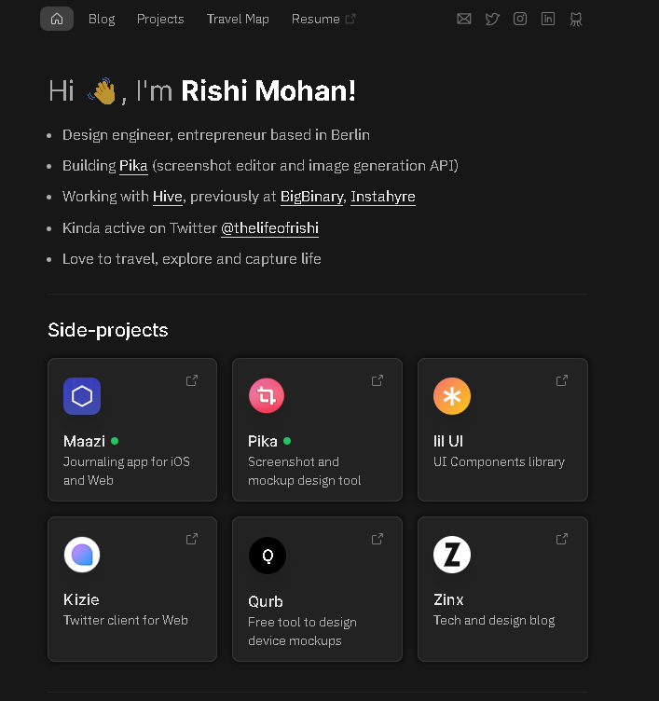Open the GitHub icon in header
This screenshot has height=701, width=659.
click(x=576, y=19)
